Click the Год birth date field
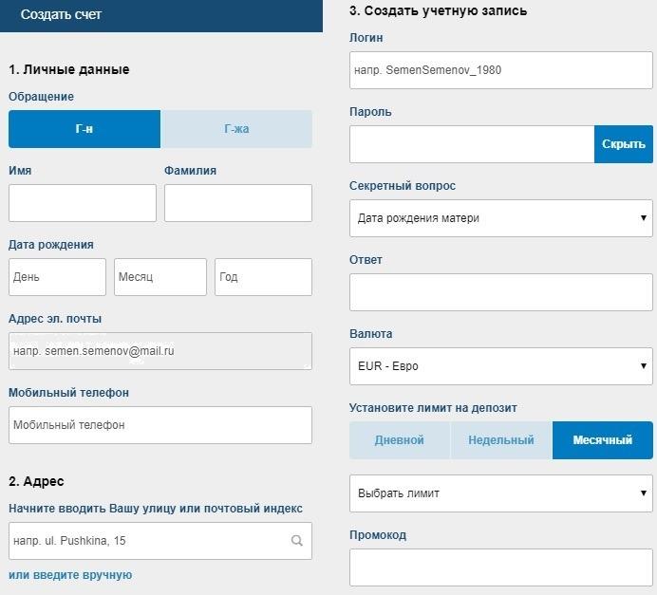Image resolution: width=657 pixels, height=595 pixels. click(x=263, y=277)
